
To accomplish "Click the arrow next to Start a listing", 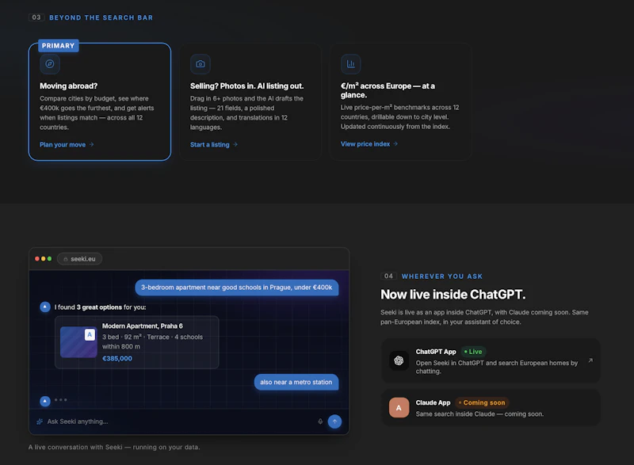I will tap(235, 144).
